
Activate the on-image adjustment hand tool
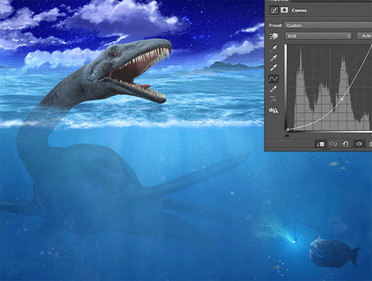273,36
